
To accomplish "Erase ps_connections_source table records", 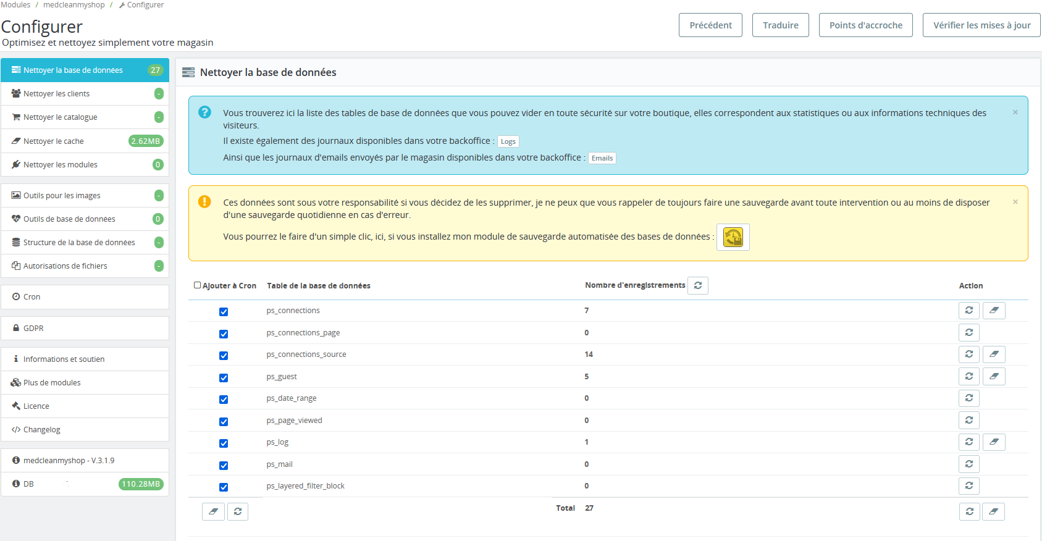I will coord(994,354).
